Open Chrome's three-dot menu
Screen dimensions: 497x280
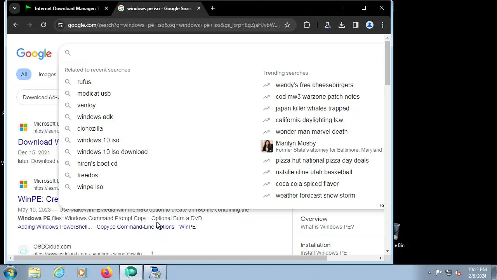click(382, 25)
